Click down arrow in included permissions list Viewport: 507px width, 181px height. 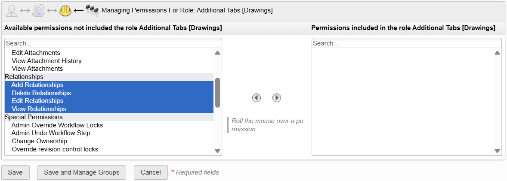(497, 151)
